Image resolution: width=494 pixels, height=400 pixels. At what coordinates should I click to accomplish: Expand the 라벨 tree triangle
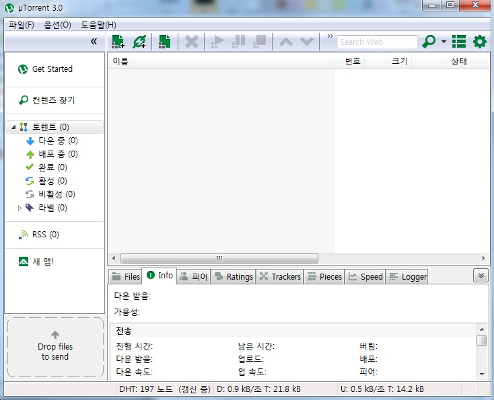(x=20, y=208)
